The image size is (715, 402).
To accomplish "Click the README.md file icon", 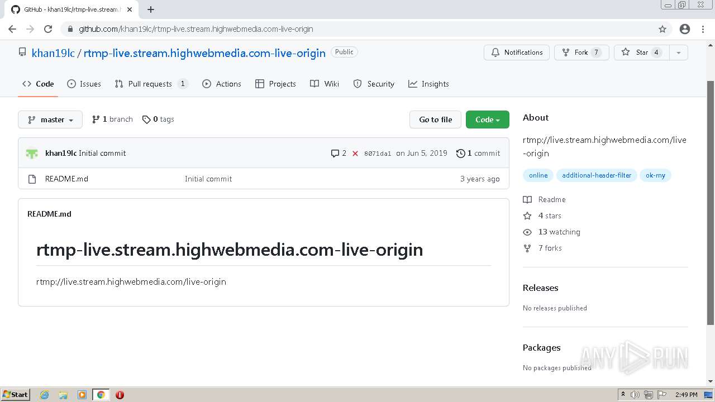I will pyautogui.click(x=32, y=179).
